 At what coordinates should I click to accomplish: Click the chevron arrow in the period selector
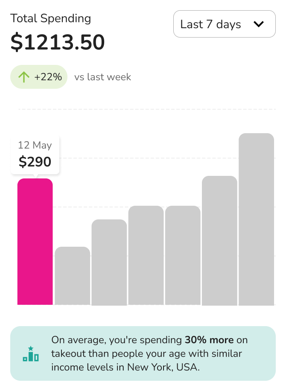pyautogui.click(x=259, y=24)
